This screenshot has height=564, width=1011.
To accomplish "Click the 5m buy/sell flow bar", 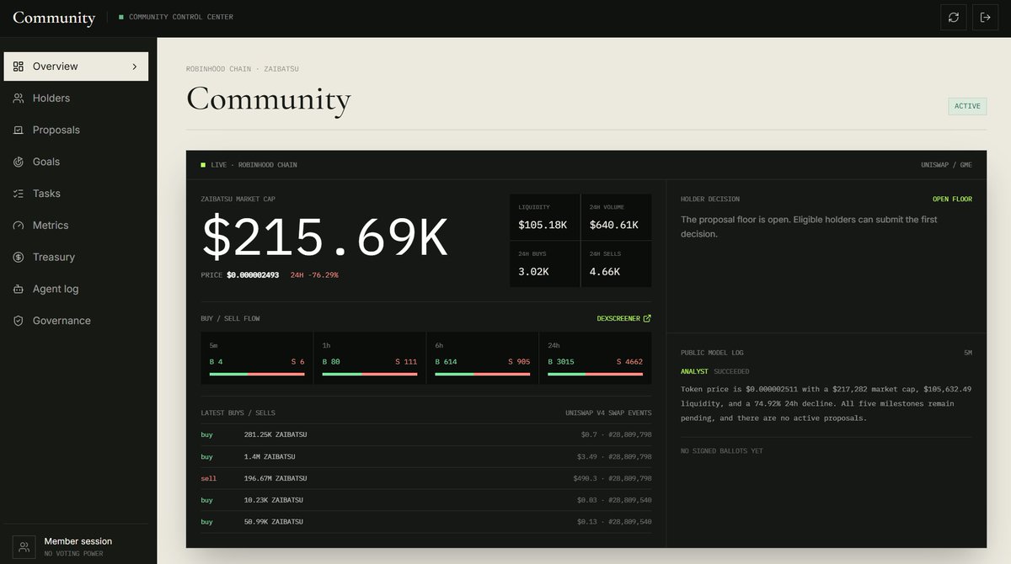I will pyautogui.click(x=257, y=374).
